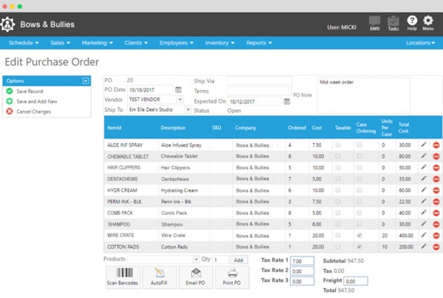Click the Email PO button

coord(195,277)
